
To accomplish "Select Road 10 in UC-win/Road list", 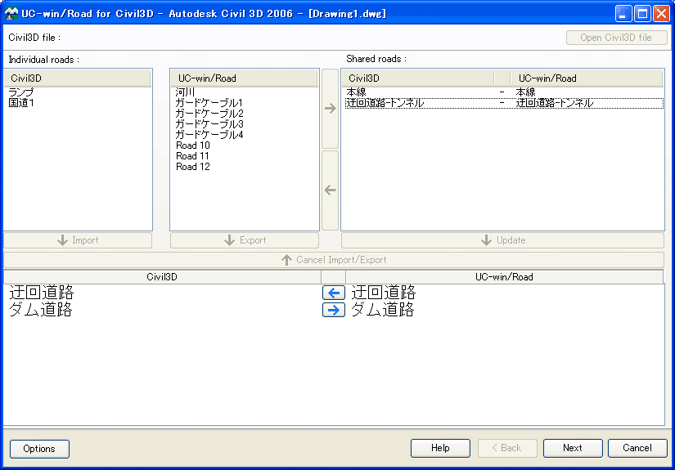I will [x=193, y=145].
